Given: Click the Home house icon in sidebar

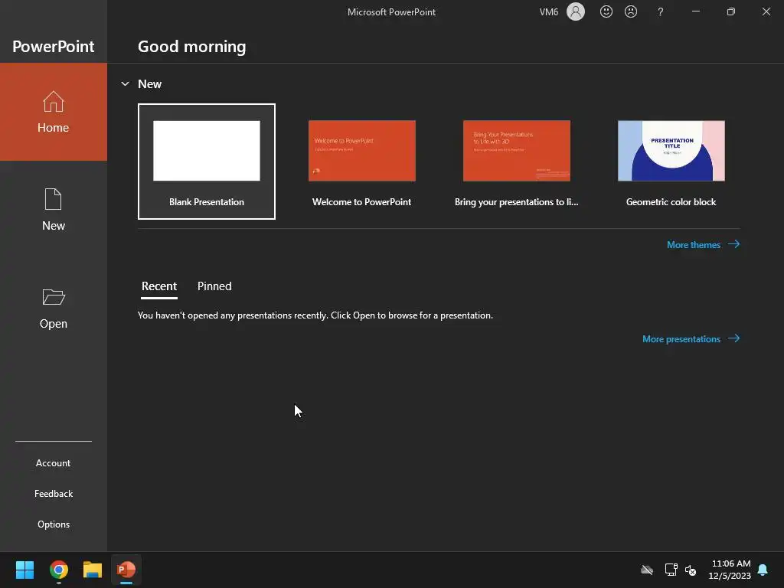Looking at the screenshot, I should pos(53,102).
